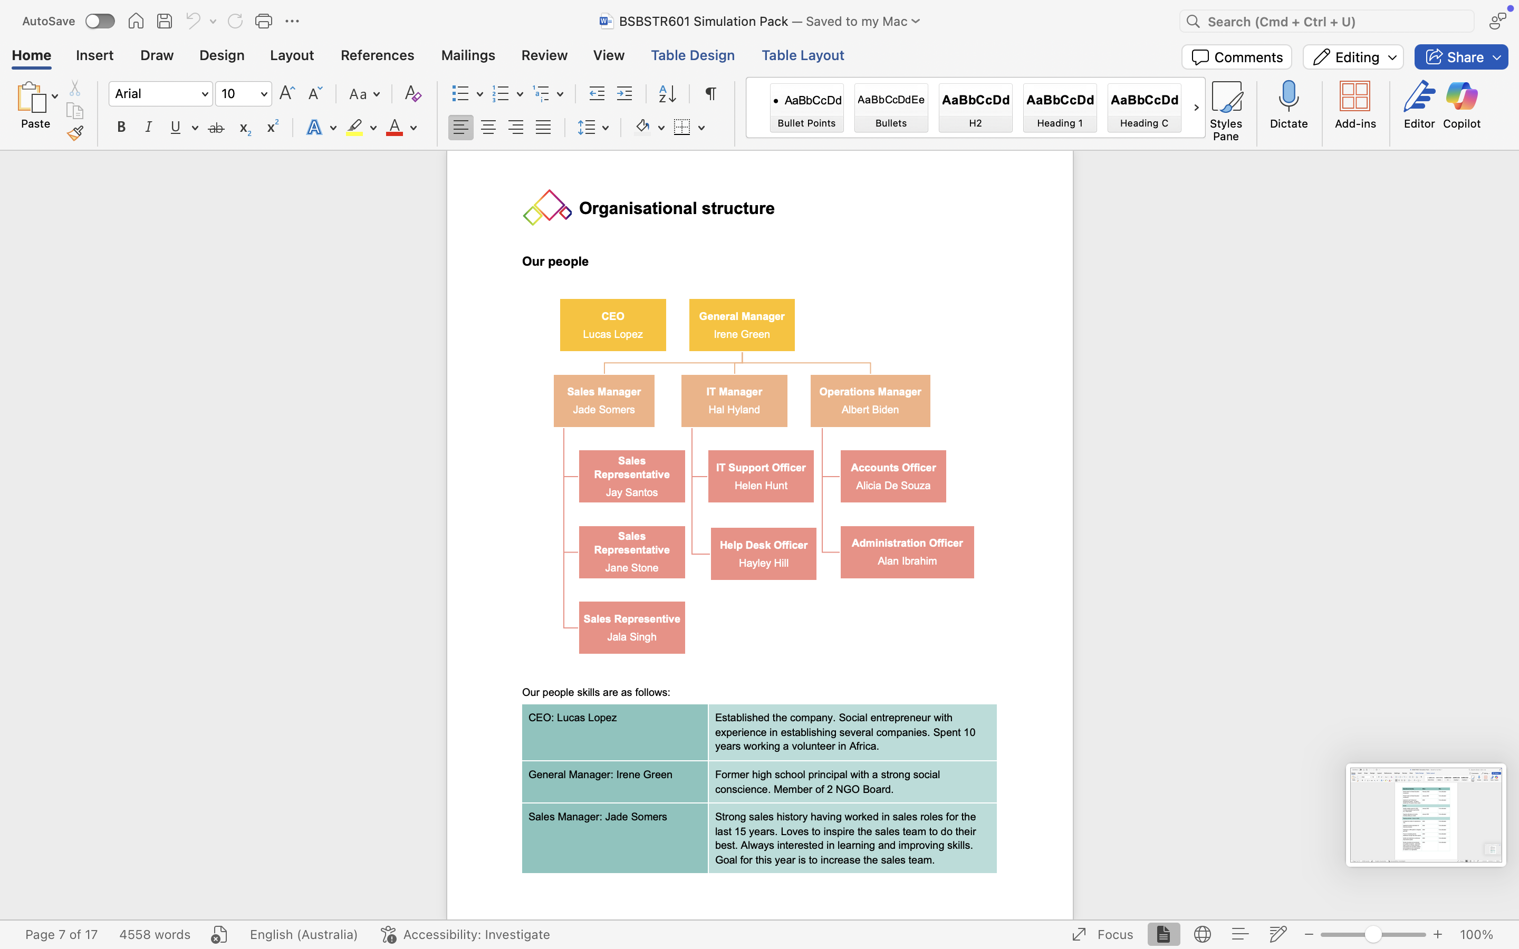Toggle the AutoSave switch

tap(100, 21)
